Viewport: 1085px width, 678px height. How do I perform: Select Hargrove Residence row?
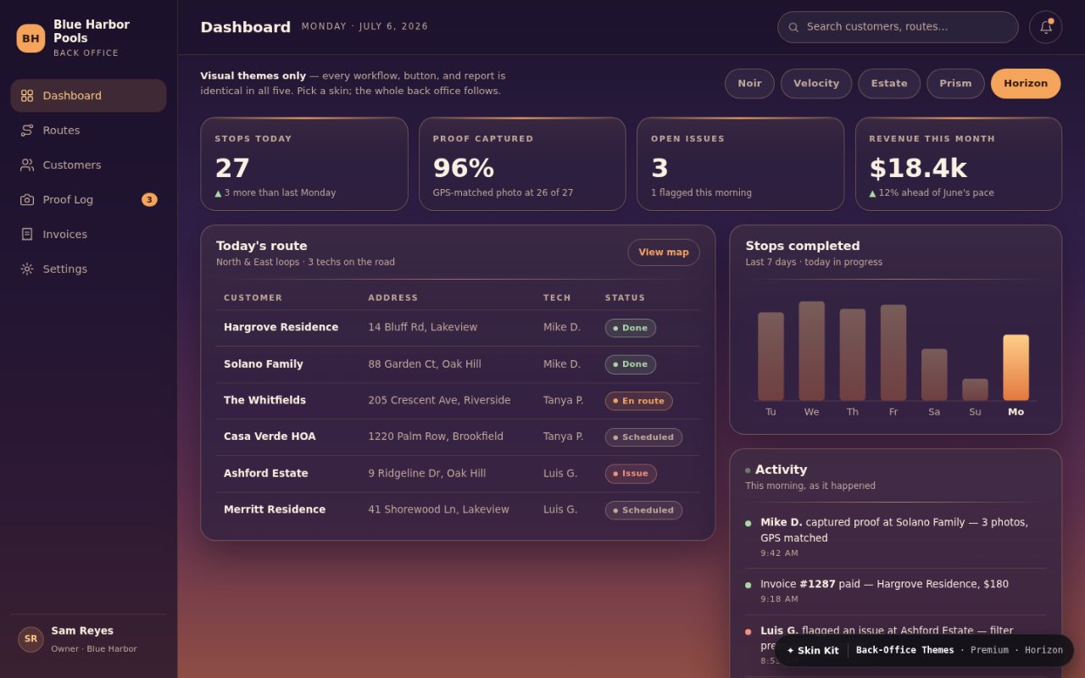[458, 328]
